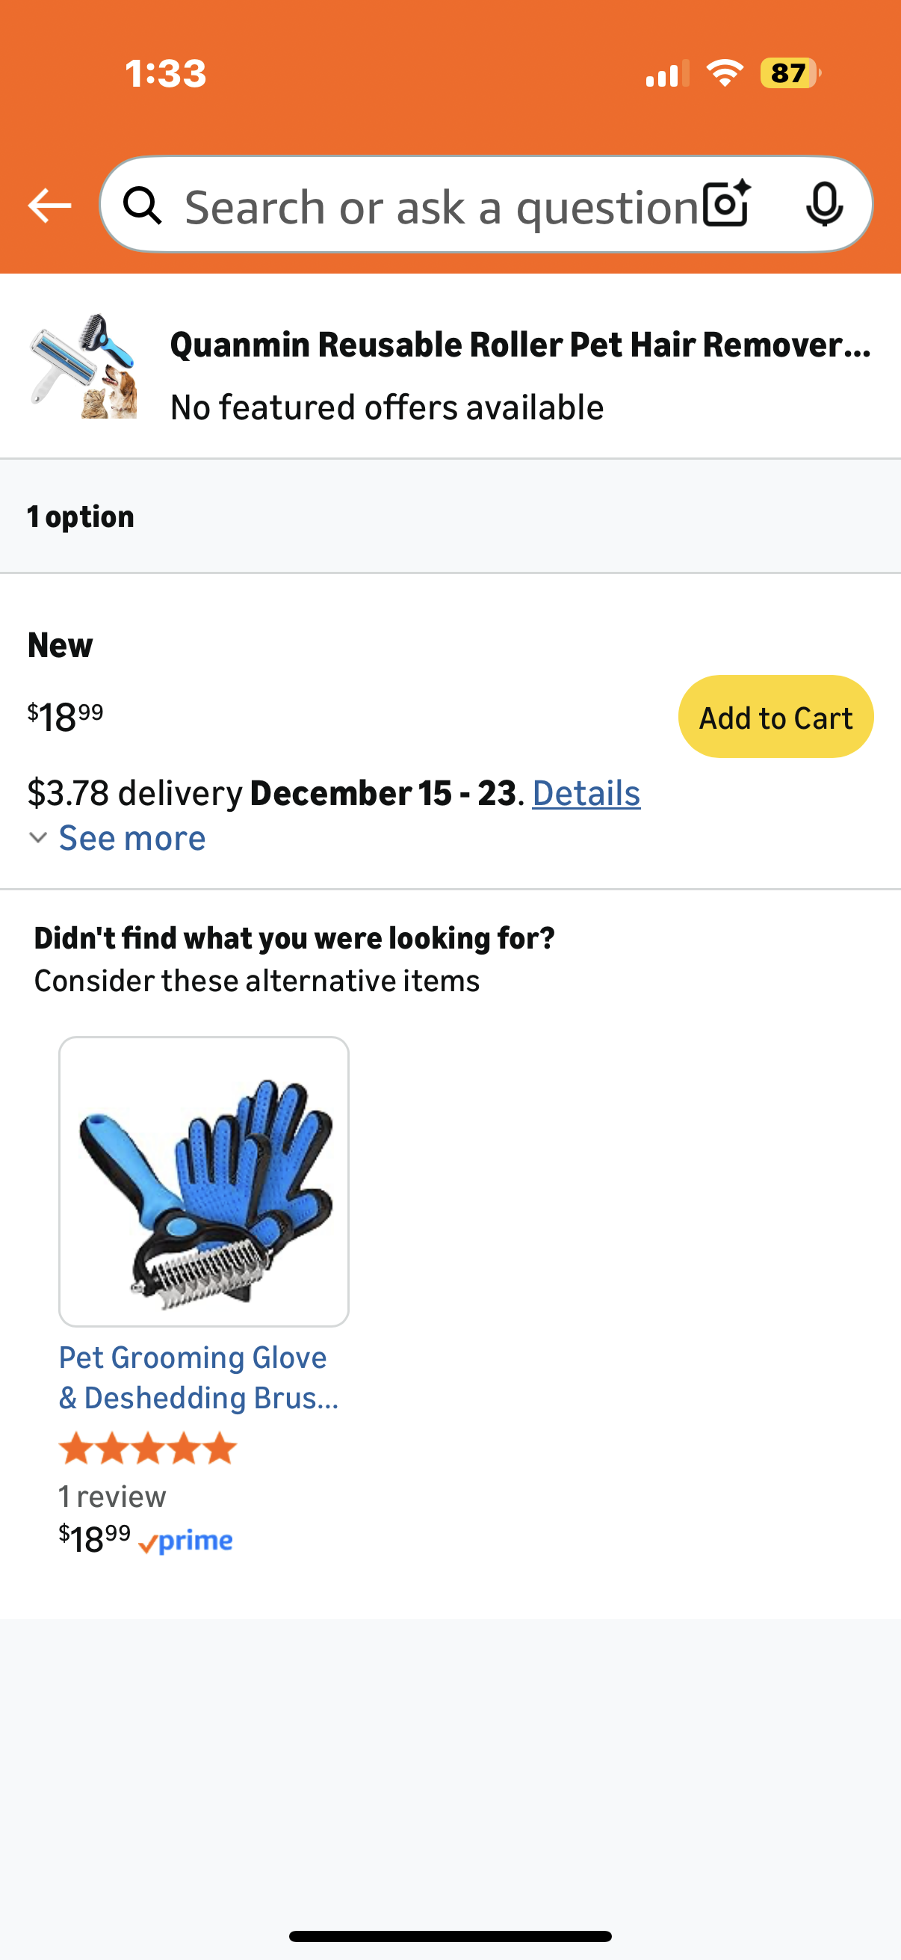Image resolution: width=901 pixels, height=1960 pixels.
Task: Expand the 1 option section header
Action: (80, 515)
